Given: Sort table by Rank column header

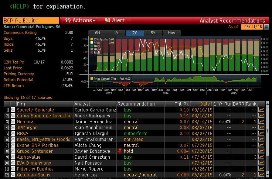Looking at the screenshot, I should 251,104.
